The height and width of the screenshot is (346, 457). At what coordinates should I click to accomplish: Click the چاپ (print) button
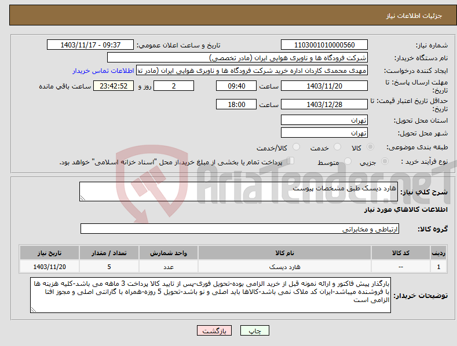[x=254, y=330]
